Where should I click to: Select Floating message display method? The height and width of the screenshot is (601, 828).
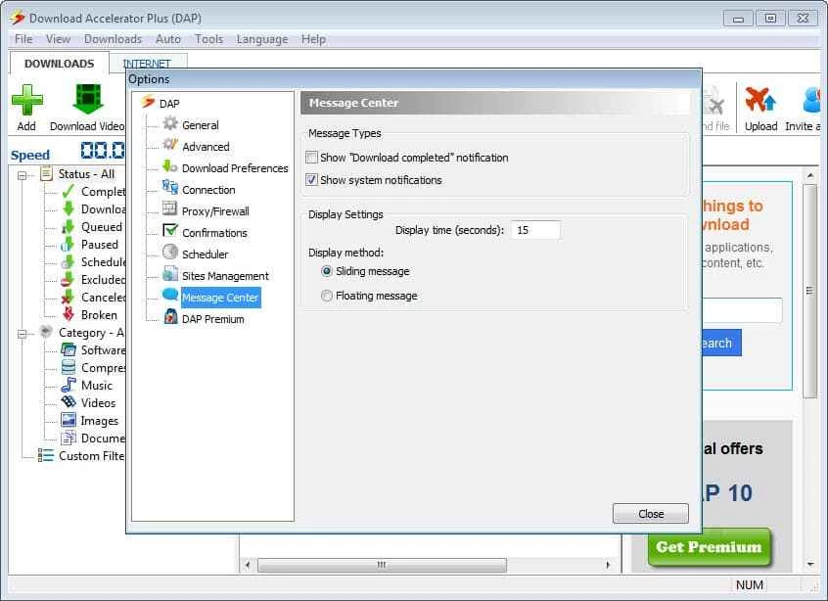pyautogui.click(x=327, y=296)
